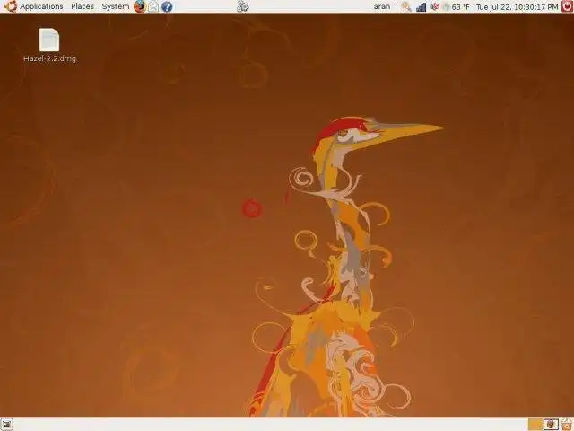Select the Hazel-2.2.dmg desktop file icon

[x=49, y=40]
